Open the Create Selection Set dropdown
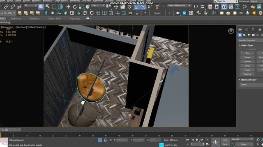The image size is (263, 147). (x=179, y=5)
